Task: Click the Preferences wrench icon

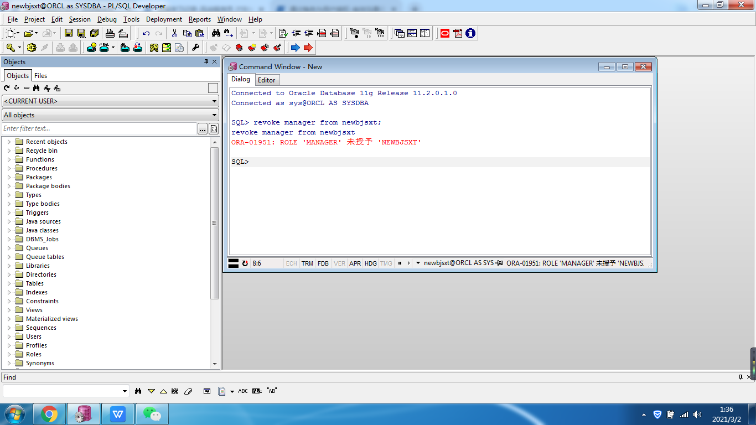Action: tap(196, 48)
